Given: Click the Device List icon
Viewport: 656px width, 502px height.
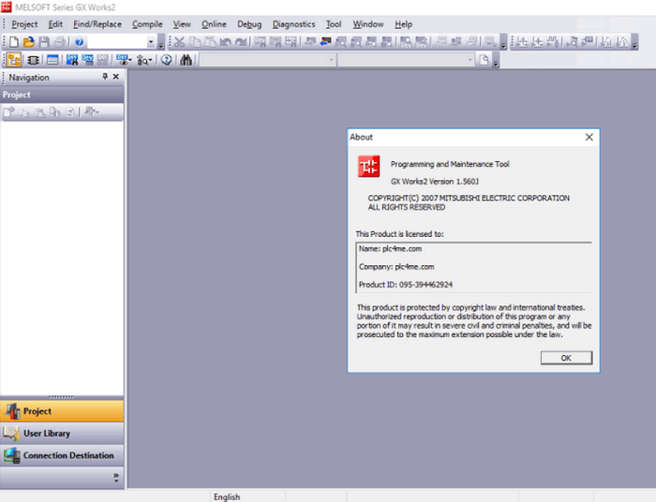Looking at the screenshot, I should tap(87, 60).
